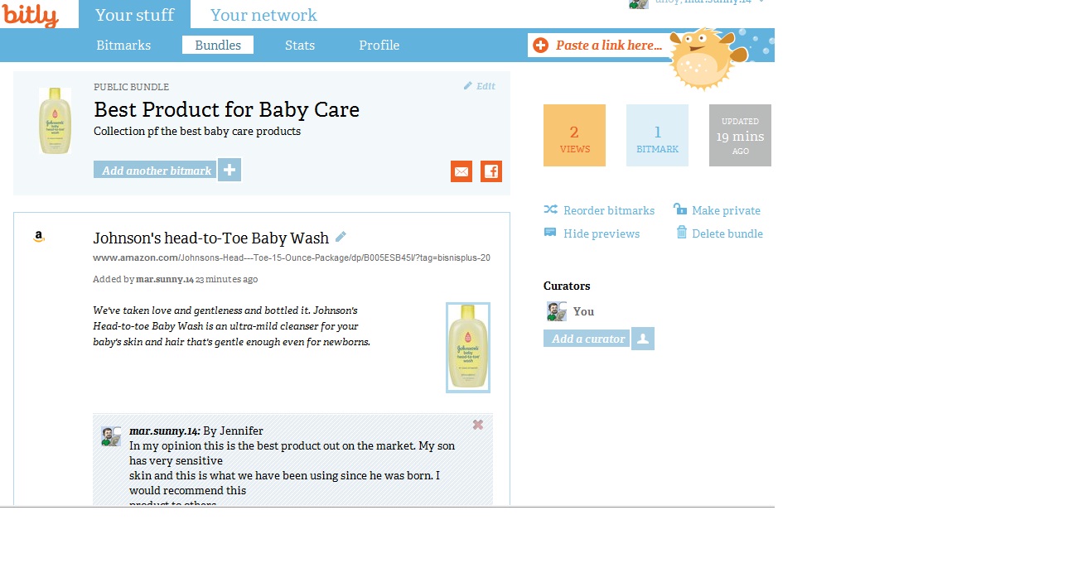Click the user avatar in the header

click(638, 3)
